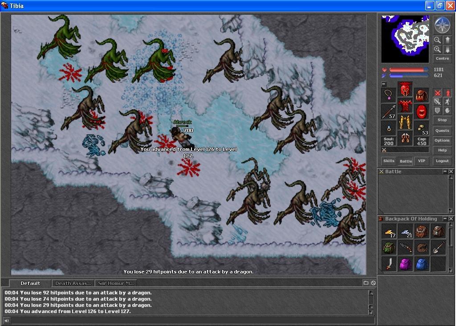
Task: Switch to the Death Assas... chat tab
Action: [x=73, y=283]
